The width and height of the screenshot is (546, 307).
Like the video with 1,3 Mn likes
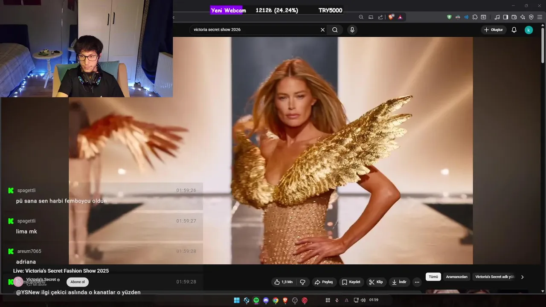pyautogui.click(x=284, y=282)
